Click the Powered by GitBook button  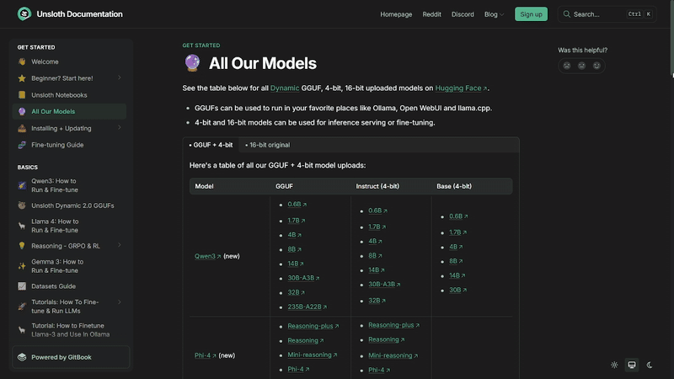[71, 357]
